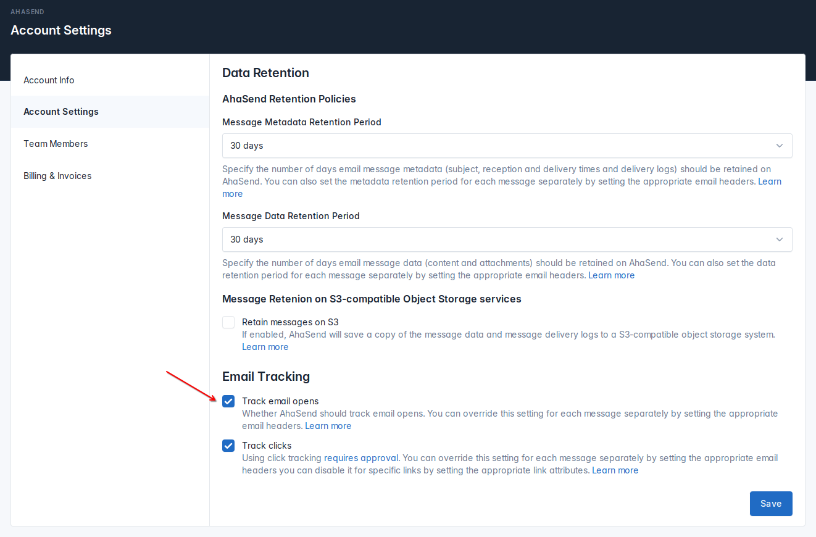Click the Track email opens label
Viewport: 816px width, 537px height.
[280, 401]
